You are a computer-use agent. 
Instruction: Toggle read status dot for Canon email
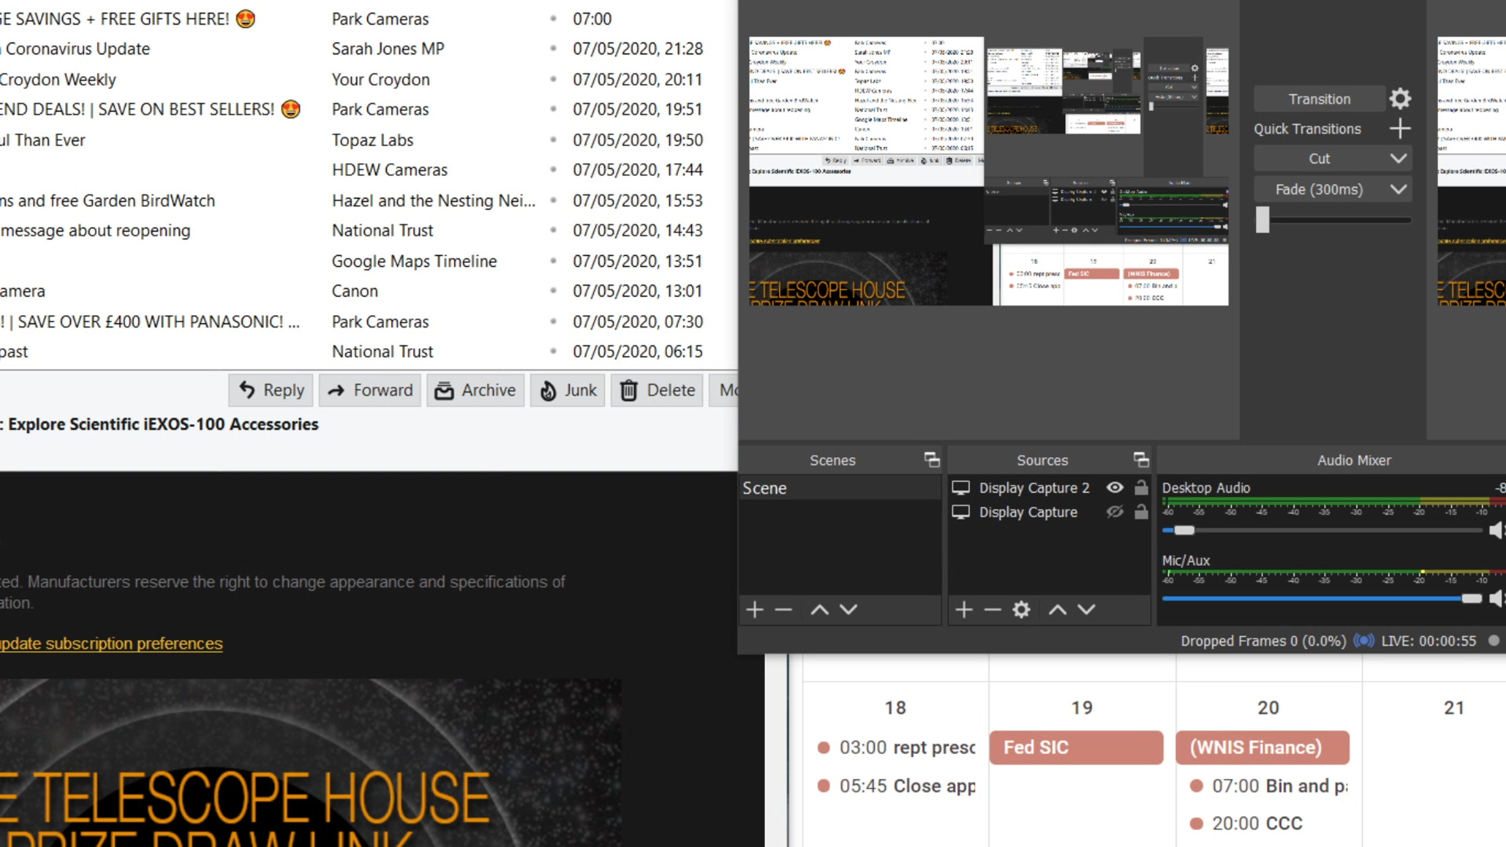pos(553,291)
